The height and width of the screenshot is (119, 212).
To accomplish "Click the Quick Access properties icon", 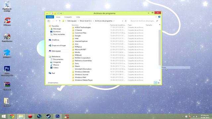I will pyautogui.click(x=52, y=13).
